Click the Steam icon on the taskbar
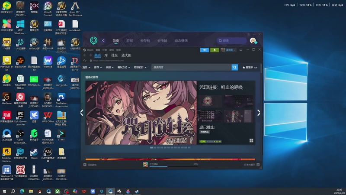This screenshot has width=346, height=195. coord(137,191)
